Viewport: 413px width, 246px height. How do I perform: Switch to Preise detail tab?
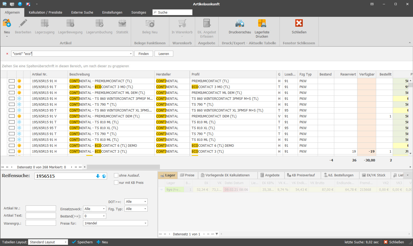(x=187, y=175)
